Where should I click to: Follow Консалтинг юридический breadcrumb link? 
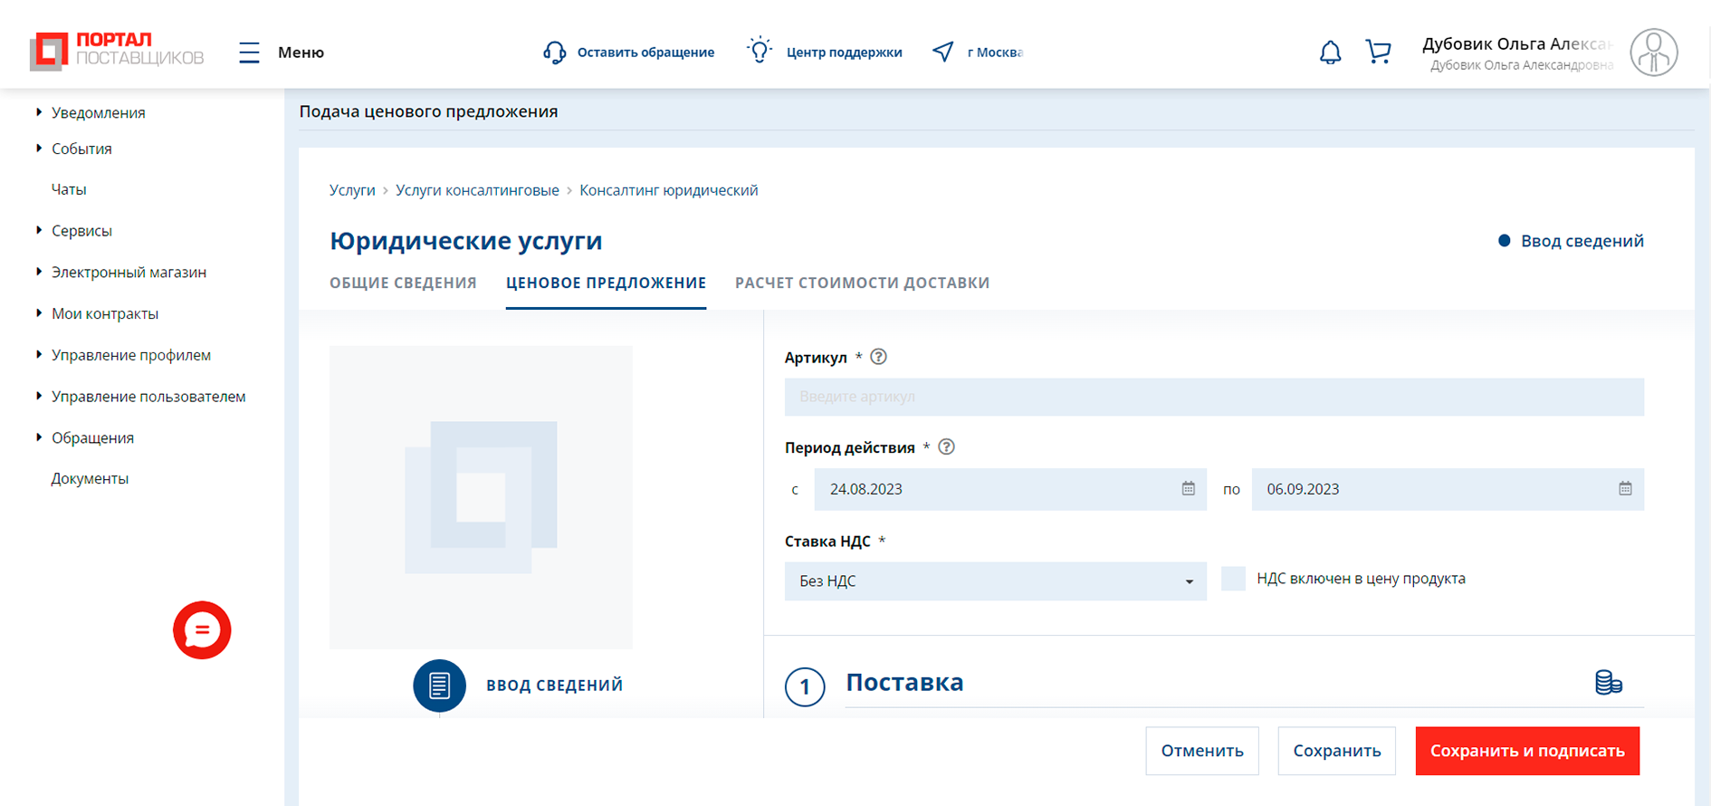tap(669, 190)
